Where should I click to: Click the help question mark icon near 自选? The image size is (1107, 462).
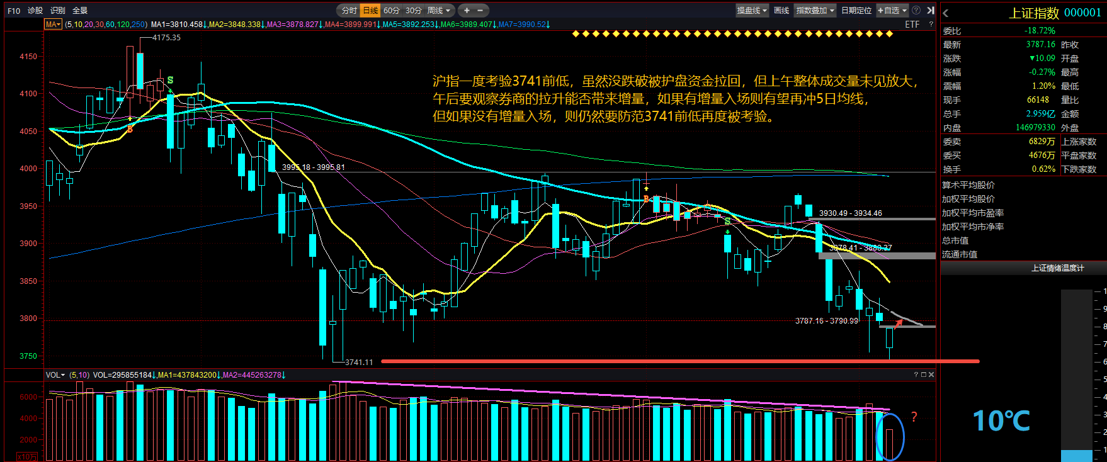pyautogui.click(x=916, y=10)
